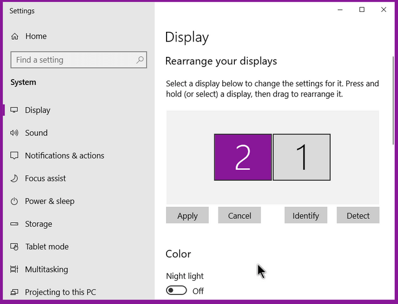Click the Focus assist moon icon
Viewport: 398px width, 304px height.
14,178
